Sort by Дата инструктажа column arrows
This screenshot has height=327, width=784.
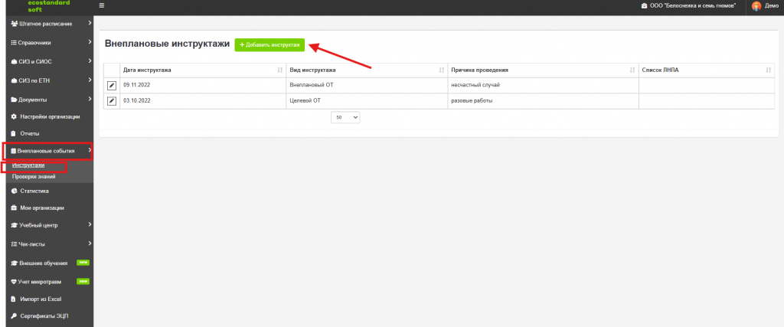280,70
